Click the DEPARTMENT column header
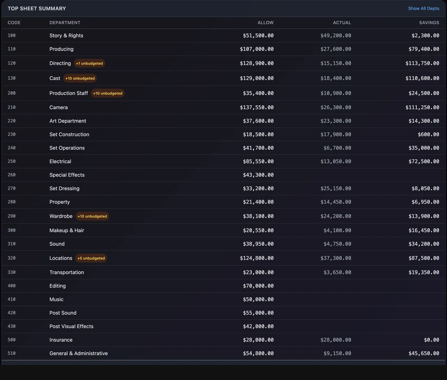This screenshot has width=447, height=380. point(65,23)
